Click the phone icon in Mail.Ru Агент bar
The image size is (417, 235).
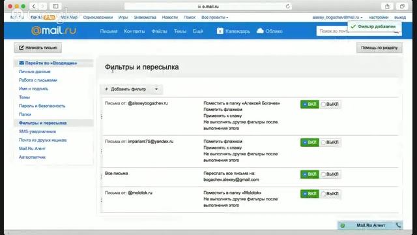pyautogui.click(x=398, y=225)
